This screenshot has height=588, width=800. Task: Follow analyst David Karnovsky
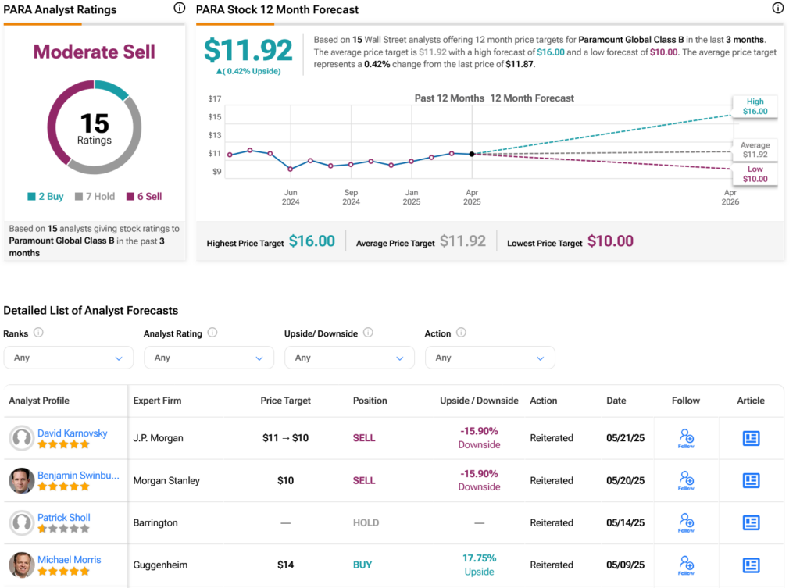tap(686, 438)
